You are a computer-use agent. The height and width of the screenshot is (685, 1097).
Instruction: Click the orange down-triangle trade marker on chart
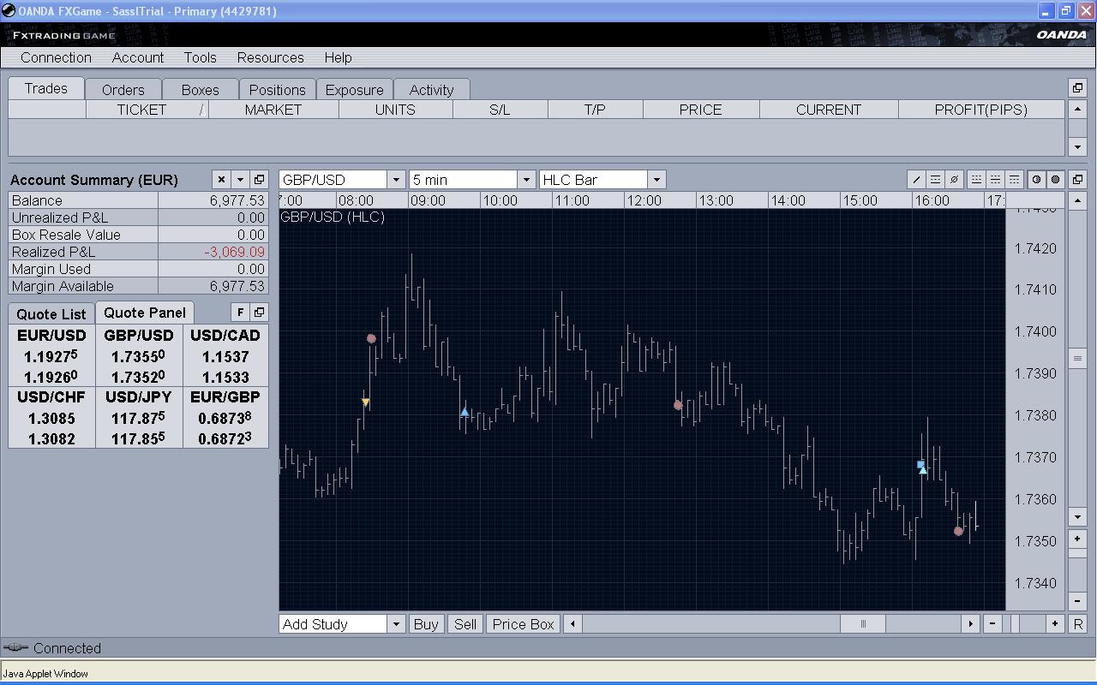pos(366,402)
